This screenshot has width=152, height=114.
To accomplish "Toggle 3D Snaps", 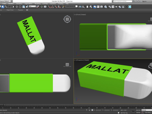I will click(49, 7).
